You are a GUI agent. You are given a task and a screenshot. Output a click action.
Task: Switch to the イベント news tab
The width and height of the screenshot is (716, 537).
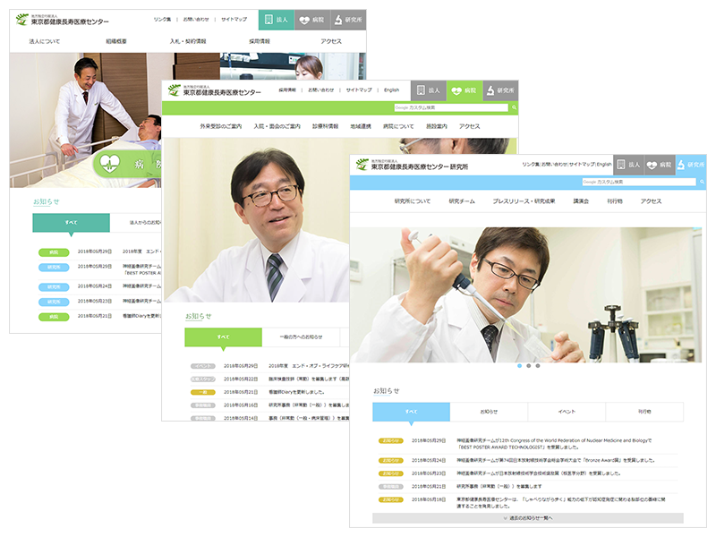(566, 412)
